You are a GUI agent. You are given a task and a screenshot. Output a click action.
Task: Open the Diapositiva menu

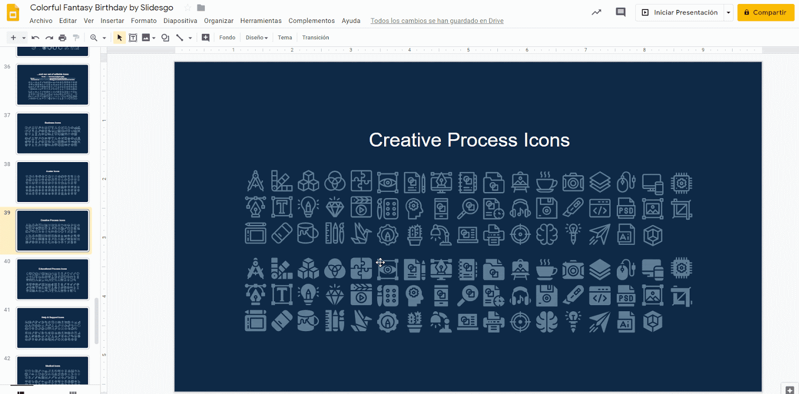180,21
